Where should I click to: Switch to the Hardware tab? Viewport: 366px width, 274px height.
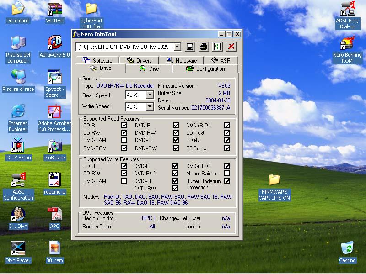pos(181,61)
